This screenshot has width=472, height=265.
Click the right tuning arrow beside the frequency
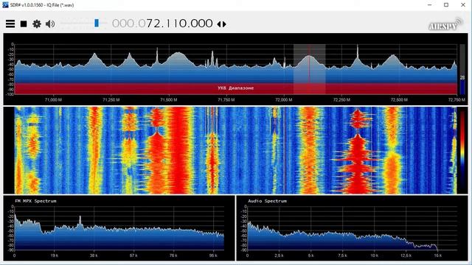click(224, 24)
